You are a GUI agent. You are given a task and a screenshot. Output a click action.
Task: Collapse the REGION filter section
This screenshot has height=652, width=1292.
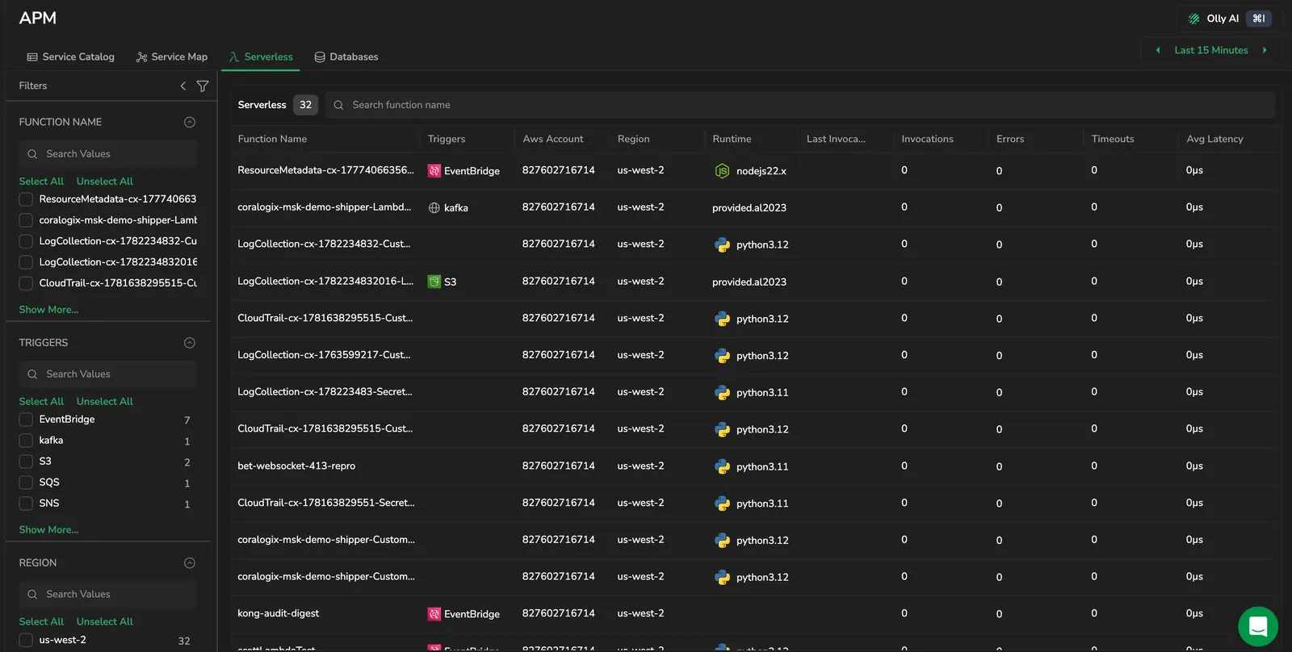point(190,563)
